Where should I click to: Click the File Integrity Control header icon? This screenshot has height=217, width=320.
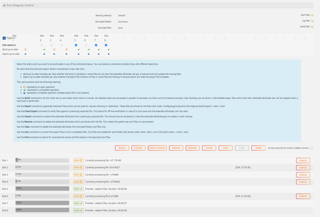click(x=4, y=5)
